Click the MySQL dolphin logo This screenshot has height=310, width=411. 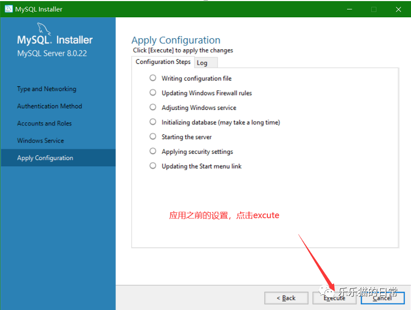click(x=44, y=29)
